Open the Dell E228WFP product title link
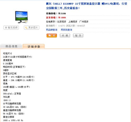 86,6
